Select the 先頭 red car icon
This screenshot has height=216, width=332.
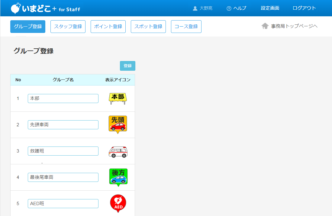118,124
